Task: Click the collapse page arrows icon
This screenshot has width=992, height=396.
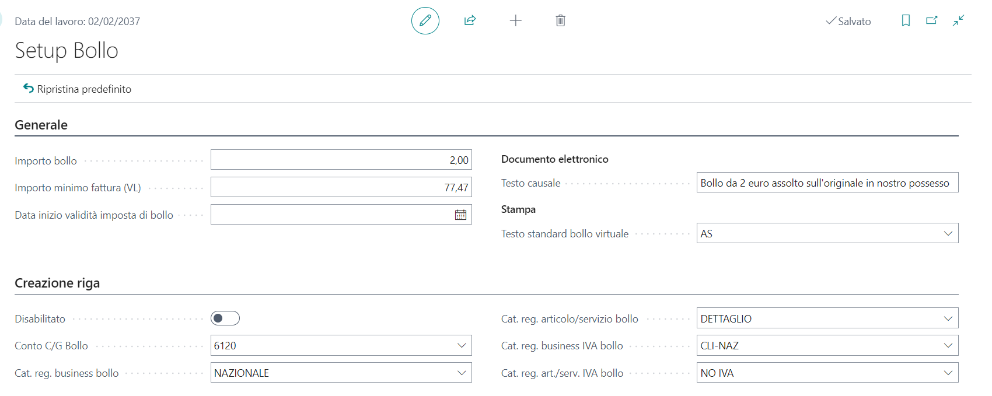Action: 958,20
